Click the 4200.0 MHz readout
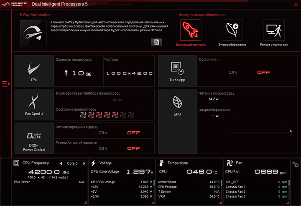This screenshot has height=206, width=301. 49,172
